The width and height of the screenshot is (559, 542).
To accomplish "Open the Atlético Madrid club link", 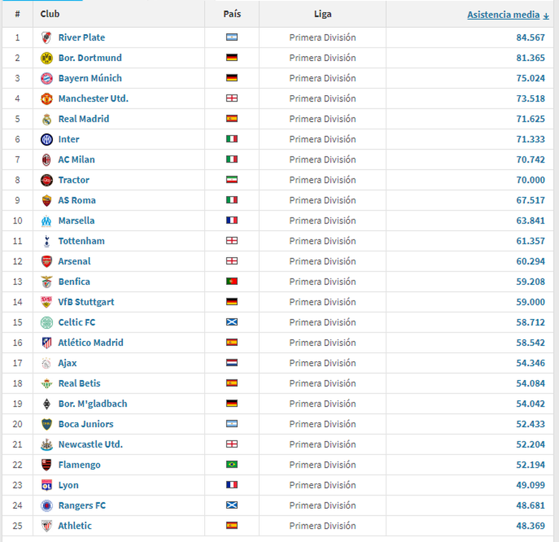I will (91, 343).
